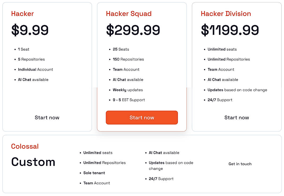The image size is (284, 196).
Task: Click the Custom price text
Action: point(33,162)
